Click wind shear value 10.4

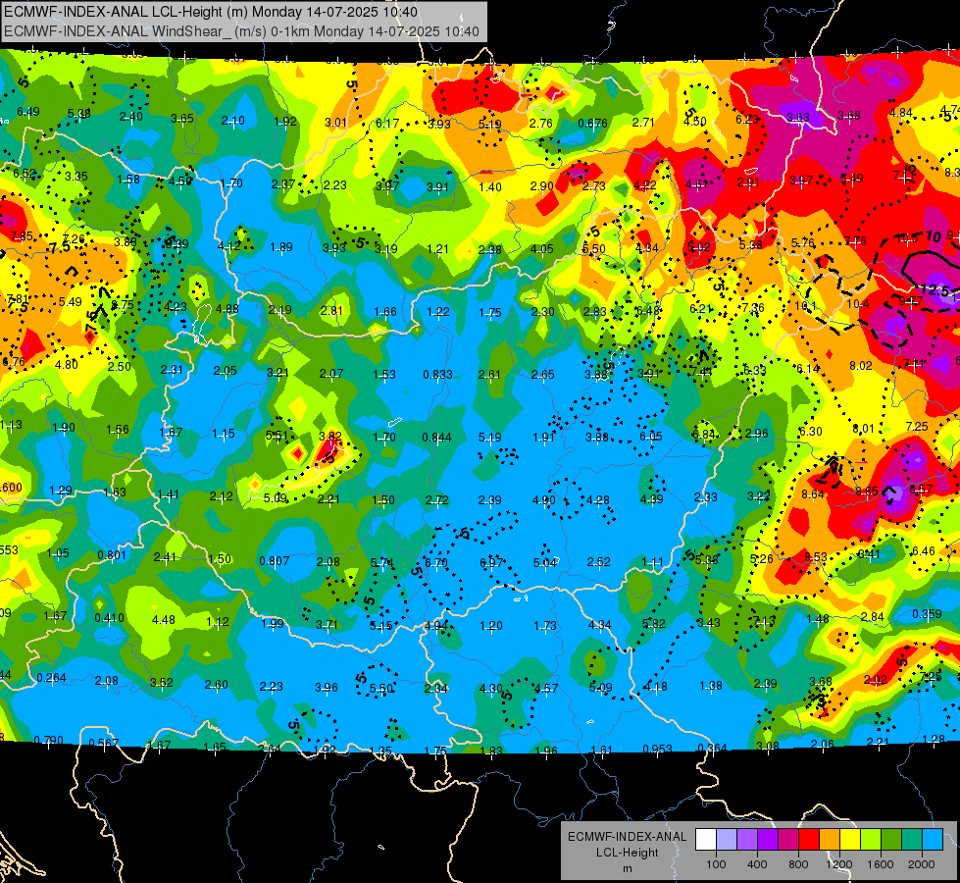tap(858, 304)
